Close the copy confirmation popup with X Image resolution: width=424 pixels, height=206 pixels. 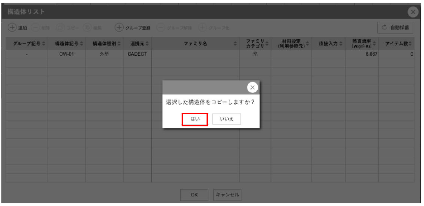point(252,87)
